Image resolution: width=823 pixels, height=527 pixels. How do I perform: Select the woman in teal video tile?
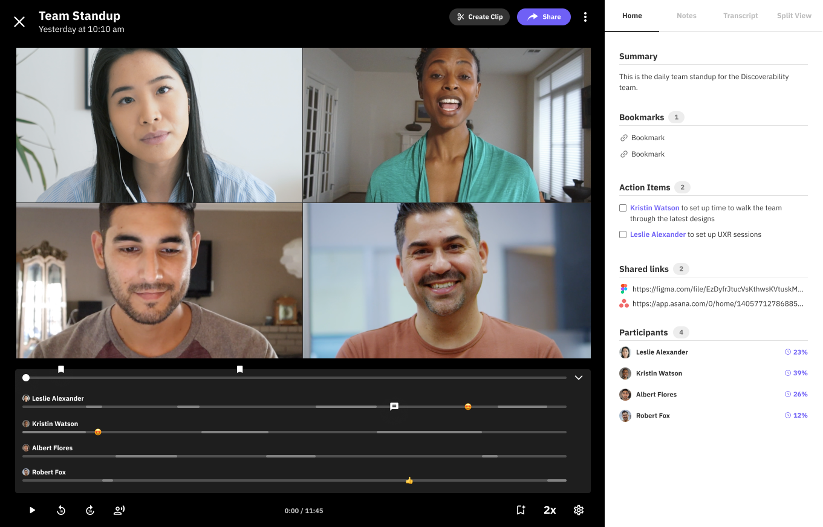pos(447,125)
